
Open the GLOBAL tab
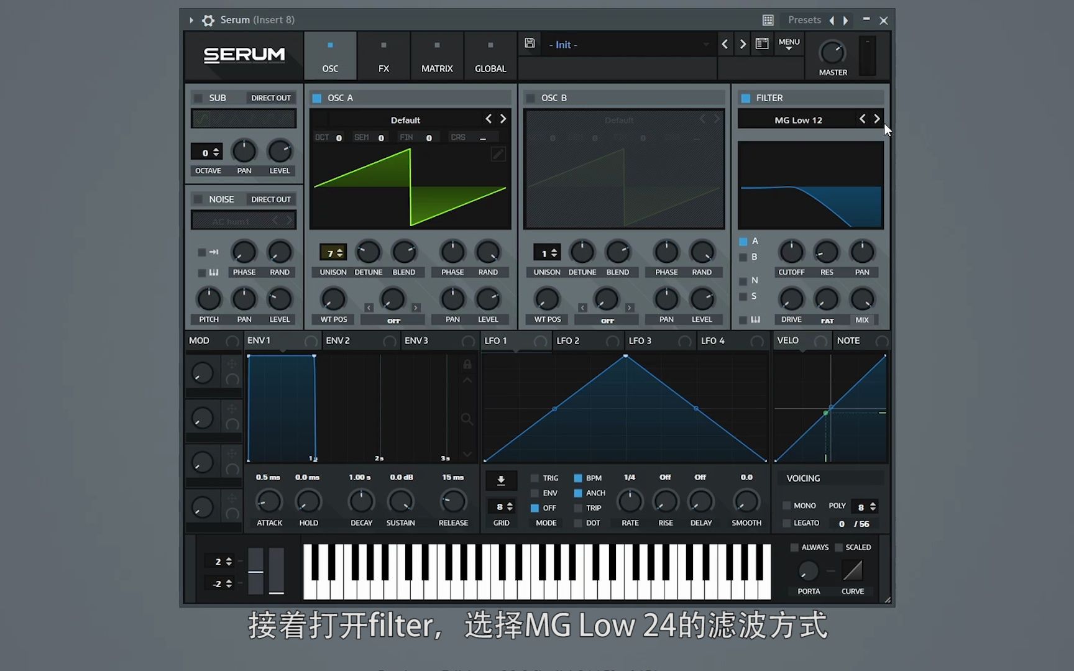pos(490,56)
